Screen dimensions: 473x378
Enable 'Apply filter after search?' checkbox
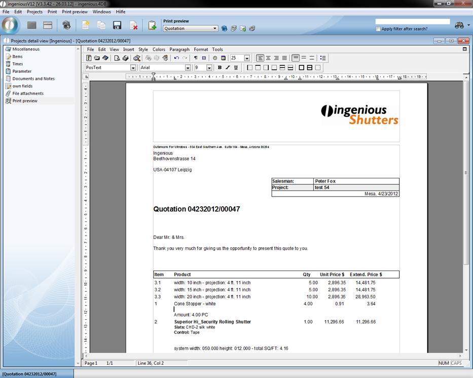pyautogui.click(x=378, y=29)
